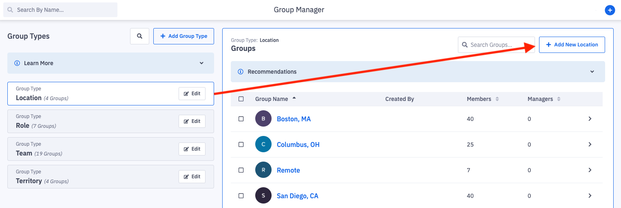Open Remote row chevron

pyautogui.click(x=590, y=170)
